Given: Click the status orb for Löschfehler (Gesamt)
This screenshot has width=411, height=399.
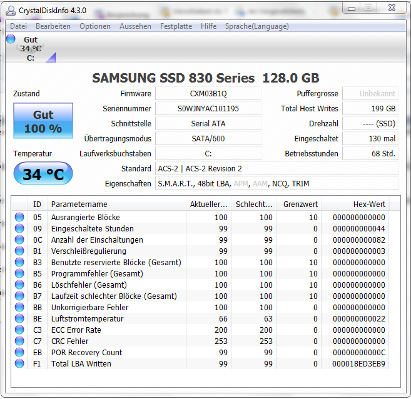Looking at the screenshot, I should click(x=19, y=285).
